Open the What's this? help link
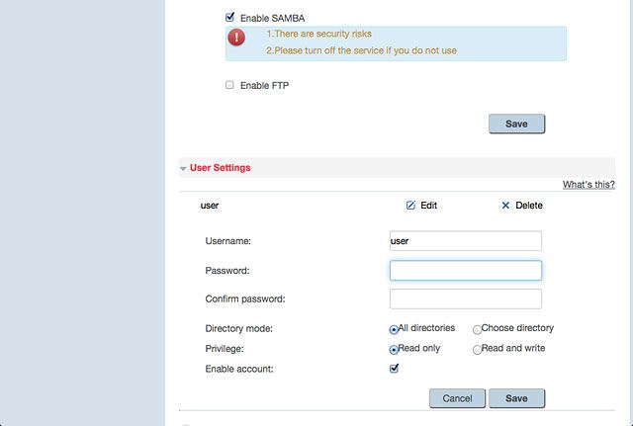The width and height of the screenshot is (633, 426). pyautogui.click(x=588, y=185)
